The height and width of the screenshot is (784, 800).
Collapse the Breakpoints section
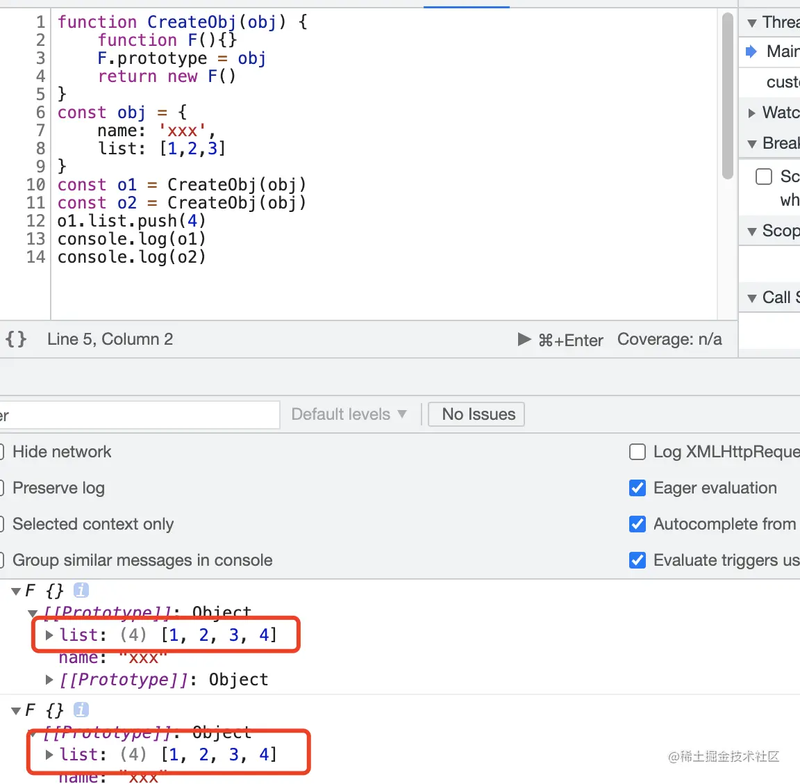tap(751, 144)
